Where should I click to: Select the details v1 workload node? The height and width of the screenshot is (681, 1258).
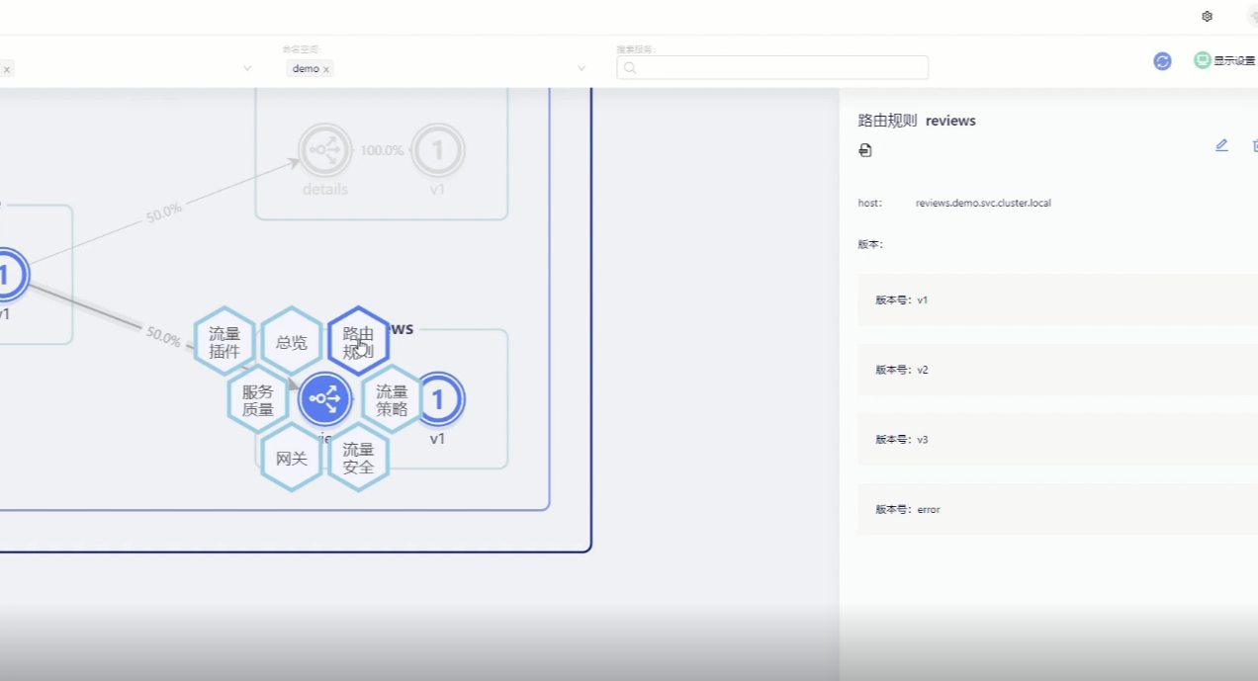tap(437, 150)
